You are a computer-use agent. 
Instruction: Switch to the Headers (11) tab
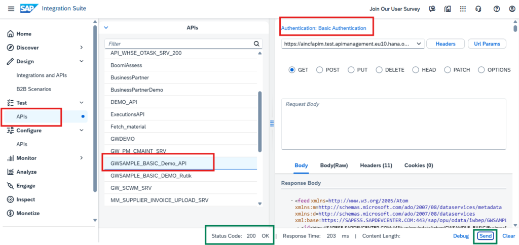click(x=376, y=166)
